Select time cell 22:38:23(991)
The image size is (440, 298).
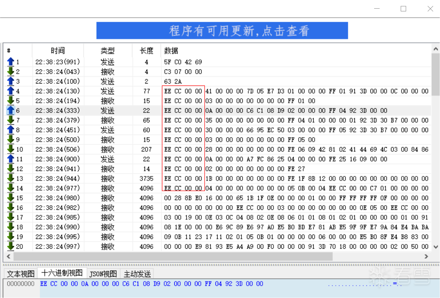point(58,62)
